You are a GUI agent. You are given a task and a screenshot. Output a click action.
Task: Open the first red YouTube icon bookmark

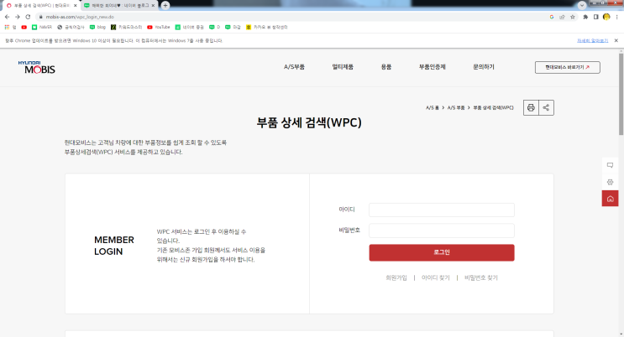point(24,28)
